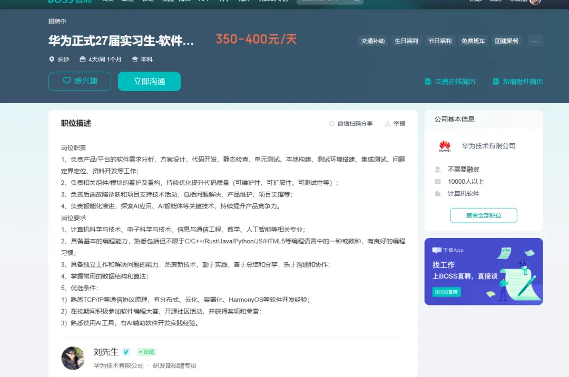This screenshot has width=569, height=377.
Task: Click the 团建聚餐 benefit tag
Action: click(x=507, y=41)
